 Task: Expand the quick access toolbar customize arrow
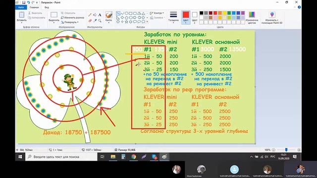[37, 2]
